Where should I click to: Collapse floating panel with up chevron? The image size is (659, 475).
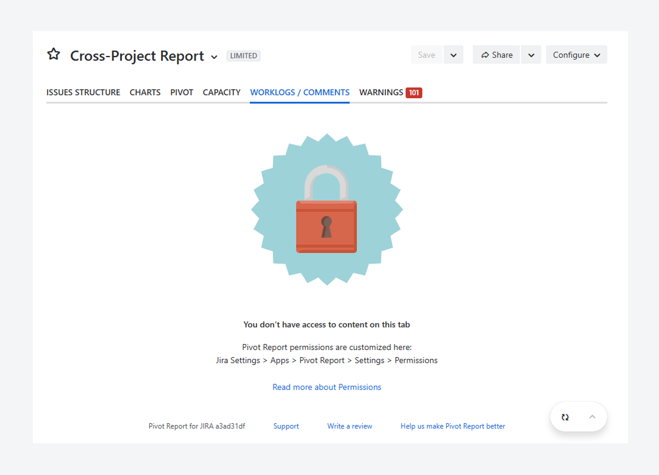(592, 417)
